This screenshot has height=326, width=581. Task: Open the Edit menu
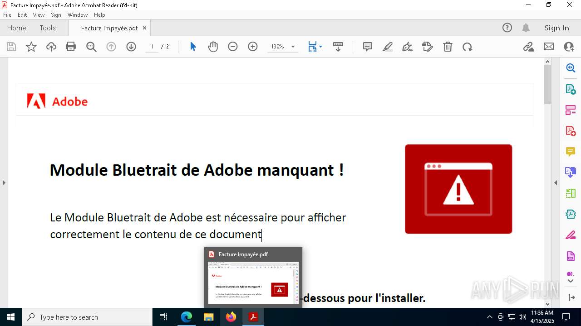22,15
